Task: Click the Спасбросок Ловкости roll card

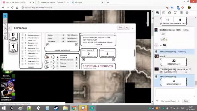Action: point(174,21)
